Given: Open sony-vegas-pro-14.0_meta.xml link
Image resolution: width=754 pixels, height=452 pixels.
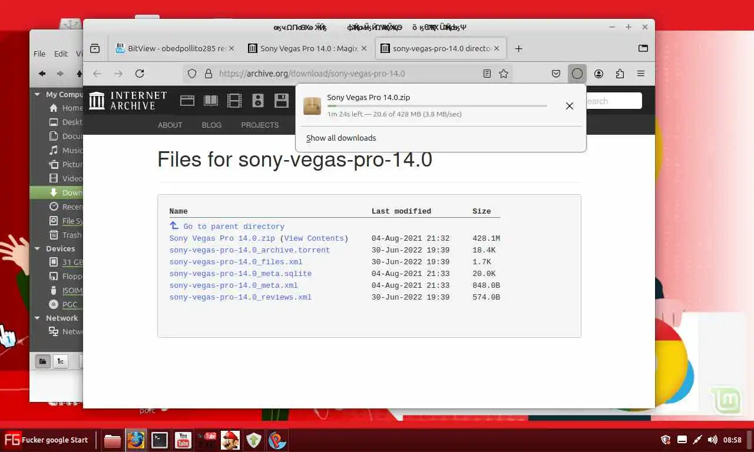Looking at the screenshot, I should [233, 285].
